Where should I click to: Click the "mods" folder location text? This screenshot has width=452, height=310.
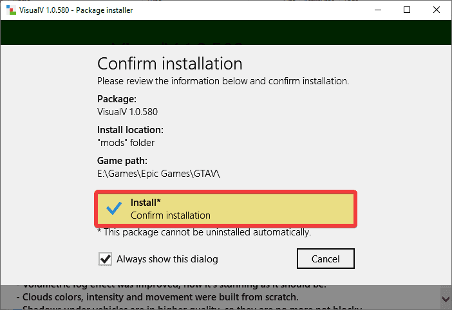pyautogui.click(x=126, y=142)
